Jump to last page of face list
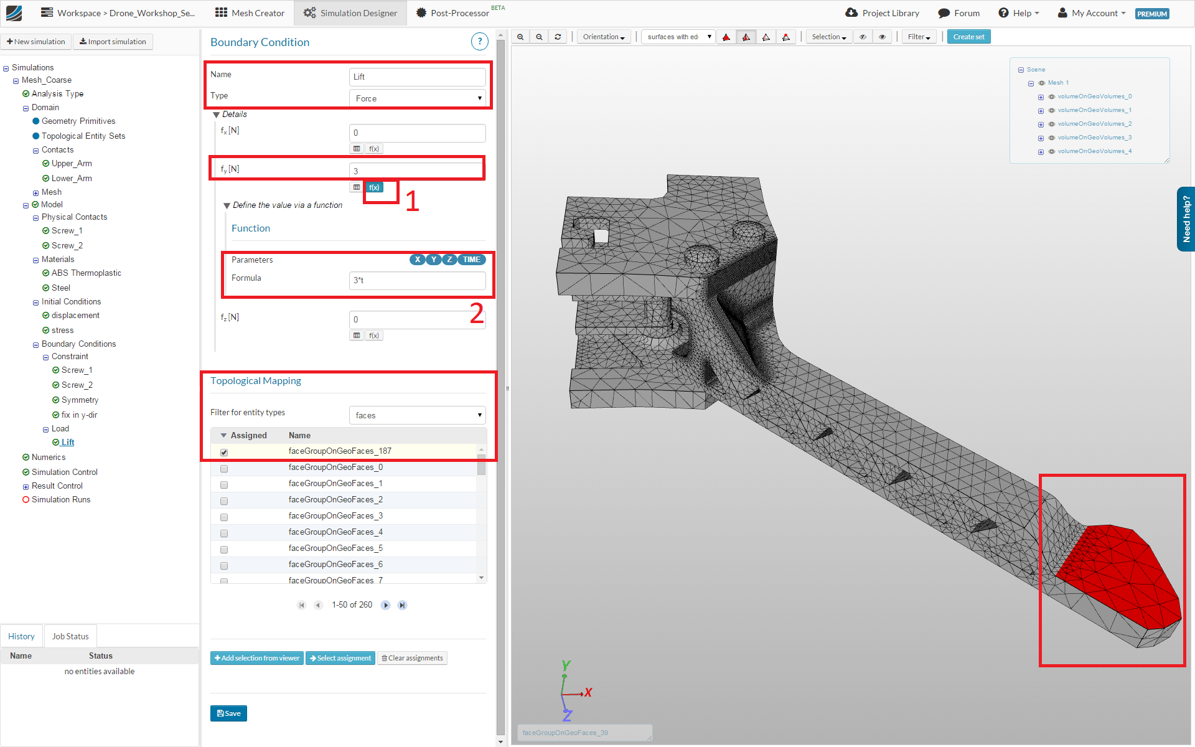This screenshot has width=1195, height=747. pyautogui.click(x=402, y=605)
